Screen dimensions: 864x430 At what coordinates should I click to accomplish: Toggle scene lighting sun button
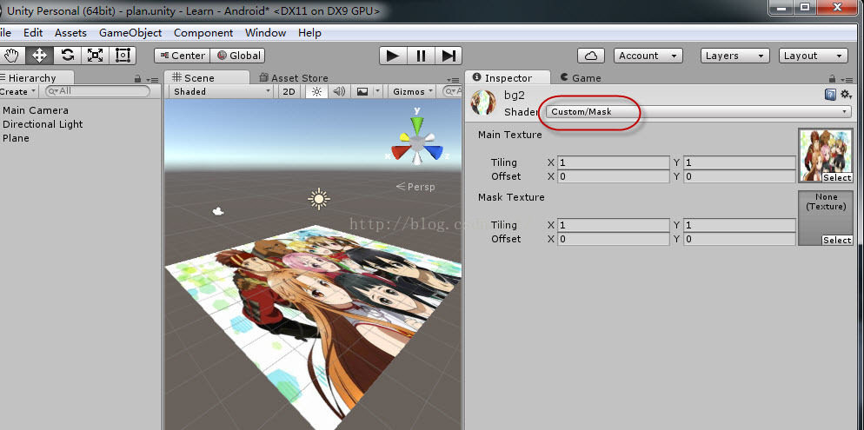coord(317,91)
